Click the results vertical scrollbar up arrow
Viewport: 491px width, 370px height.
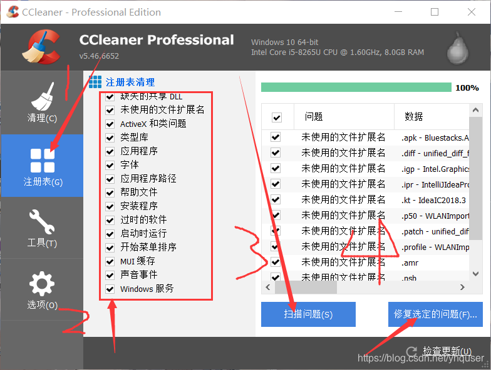click(476, 110)
